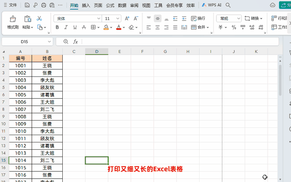Expand the Copy options arrow

[x=45, y=27]
